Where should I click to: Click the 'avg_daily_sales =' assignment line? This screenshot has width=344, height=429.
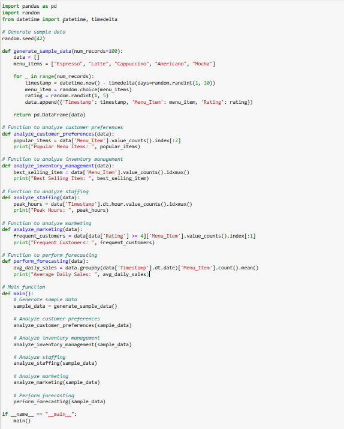136,268
